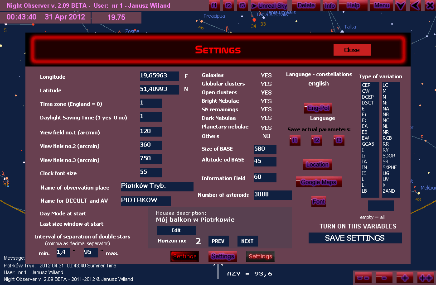The height and width of the screenshot is (285, 436).
Task: Edit View field no.1 value
Action: point(151,132)
